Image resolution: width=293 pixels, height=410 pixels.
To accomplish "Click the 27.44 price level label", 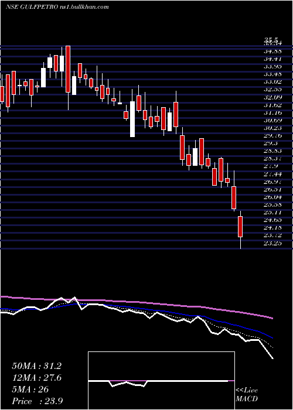I will [272, 174].
